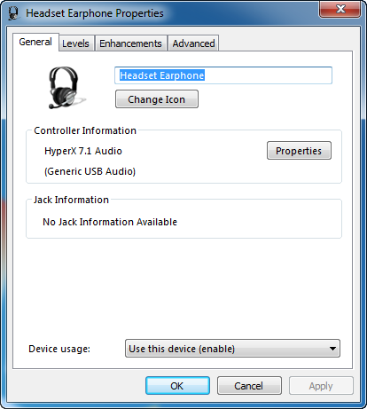The width and height of the screenshot is (367, 409).
Task: Click the Device usage label
Action: [x=59, y=349]
